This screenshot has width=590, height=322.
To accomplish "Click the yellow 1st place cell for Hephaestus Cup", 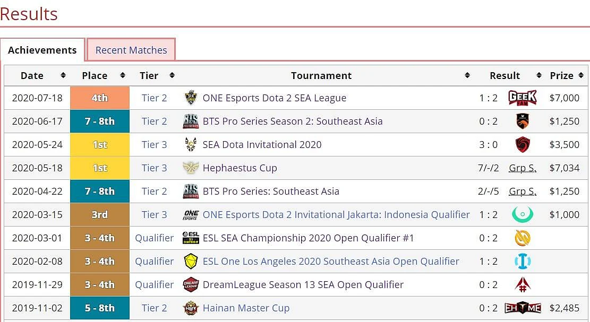I will 100,168.
